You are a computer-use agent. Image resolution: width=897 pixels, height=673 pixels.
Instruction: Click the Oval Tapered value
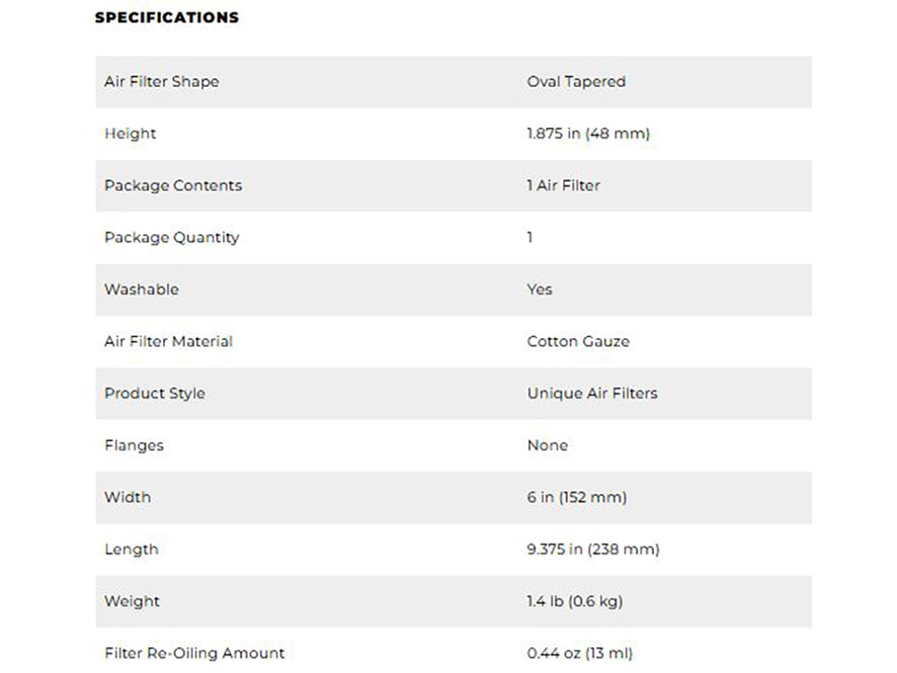(576, 82)
